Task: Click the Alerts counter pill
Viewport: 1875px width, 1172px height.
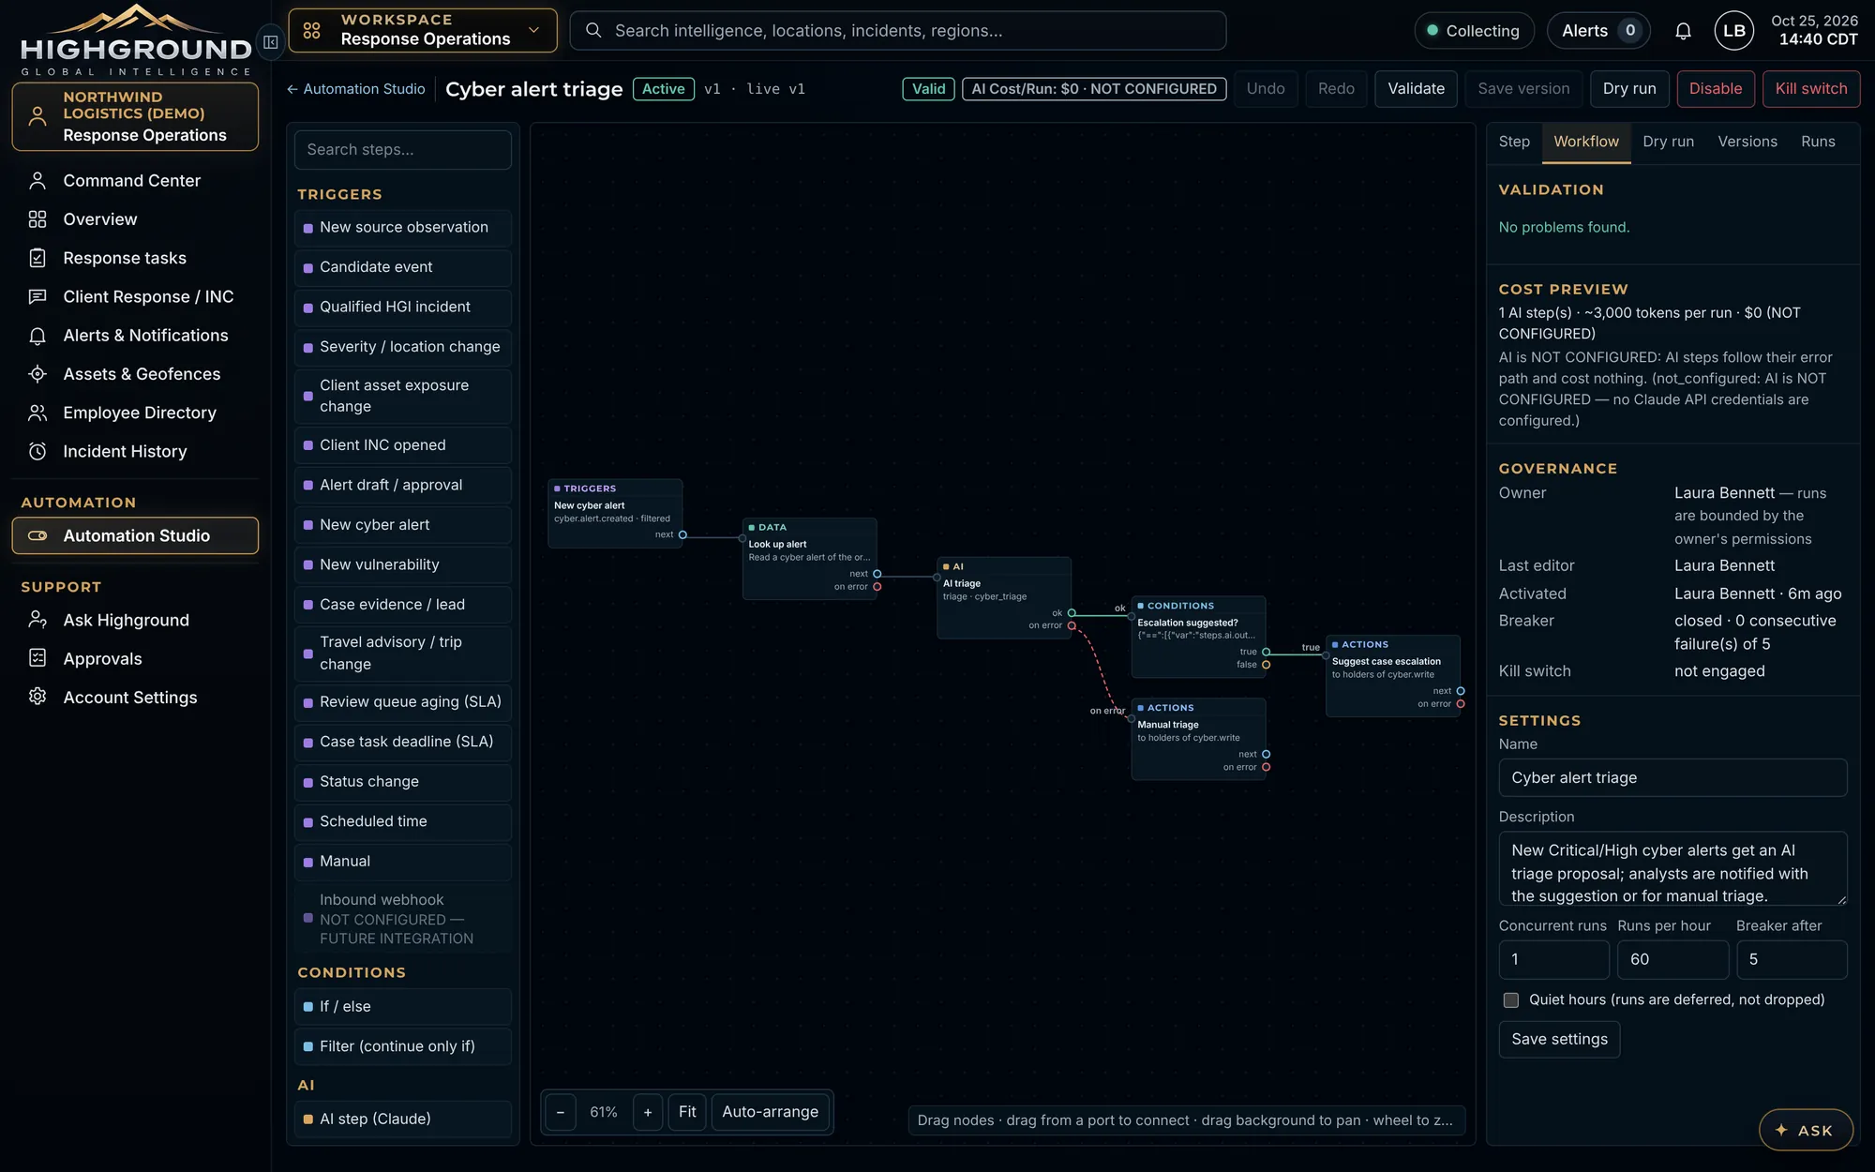Action: click(x=1598, y=31)
